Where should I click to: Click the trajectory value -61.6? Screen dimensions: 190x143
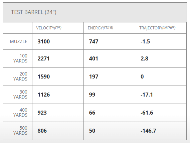point(147,113)
